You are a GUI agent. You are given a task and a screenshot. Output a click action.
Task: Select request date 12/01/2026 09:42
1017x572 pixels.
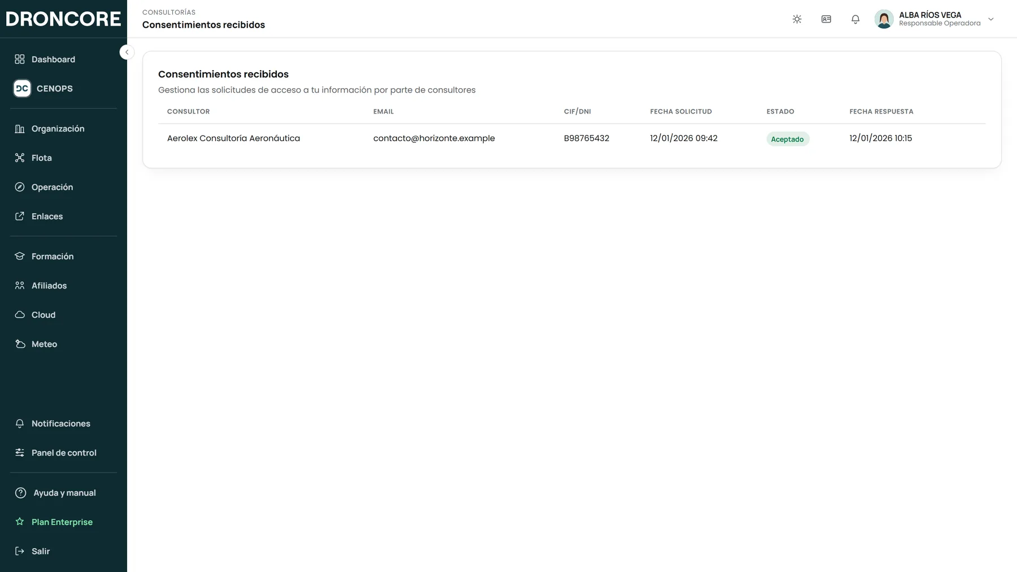click(684, 138)
